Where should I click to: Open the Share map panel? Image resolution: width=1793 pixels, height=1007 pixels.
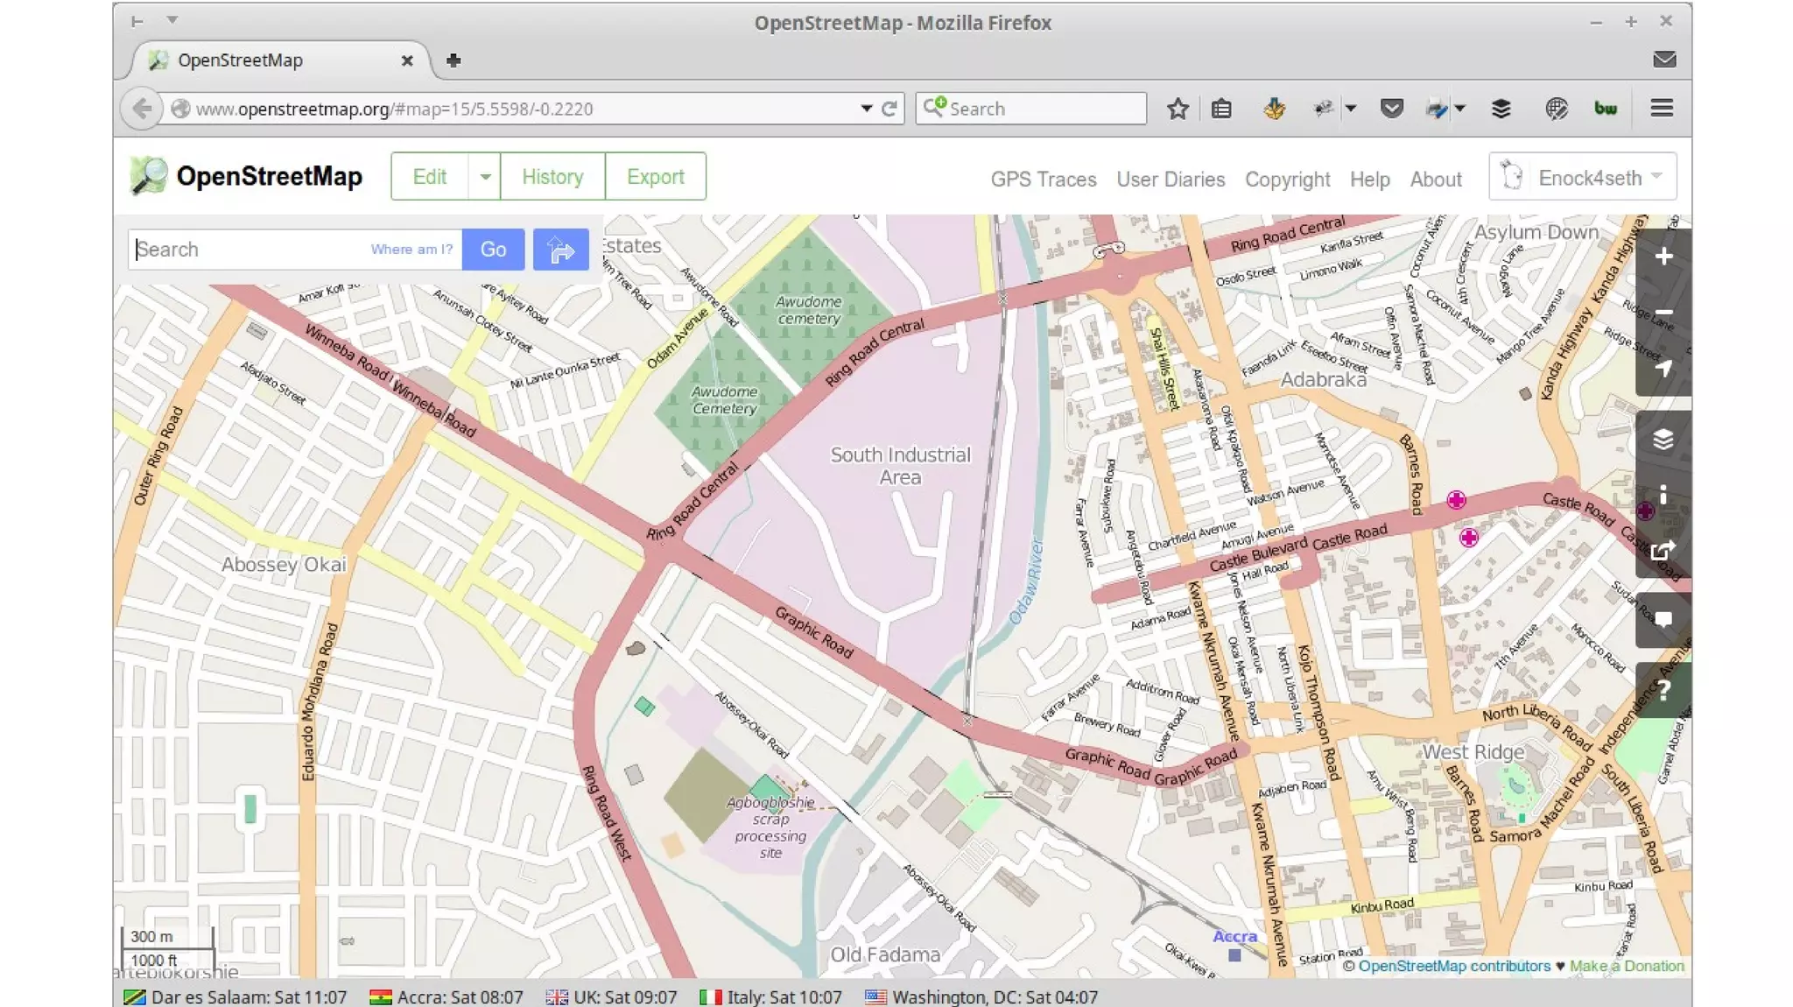coord(1663,551)
